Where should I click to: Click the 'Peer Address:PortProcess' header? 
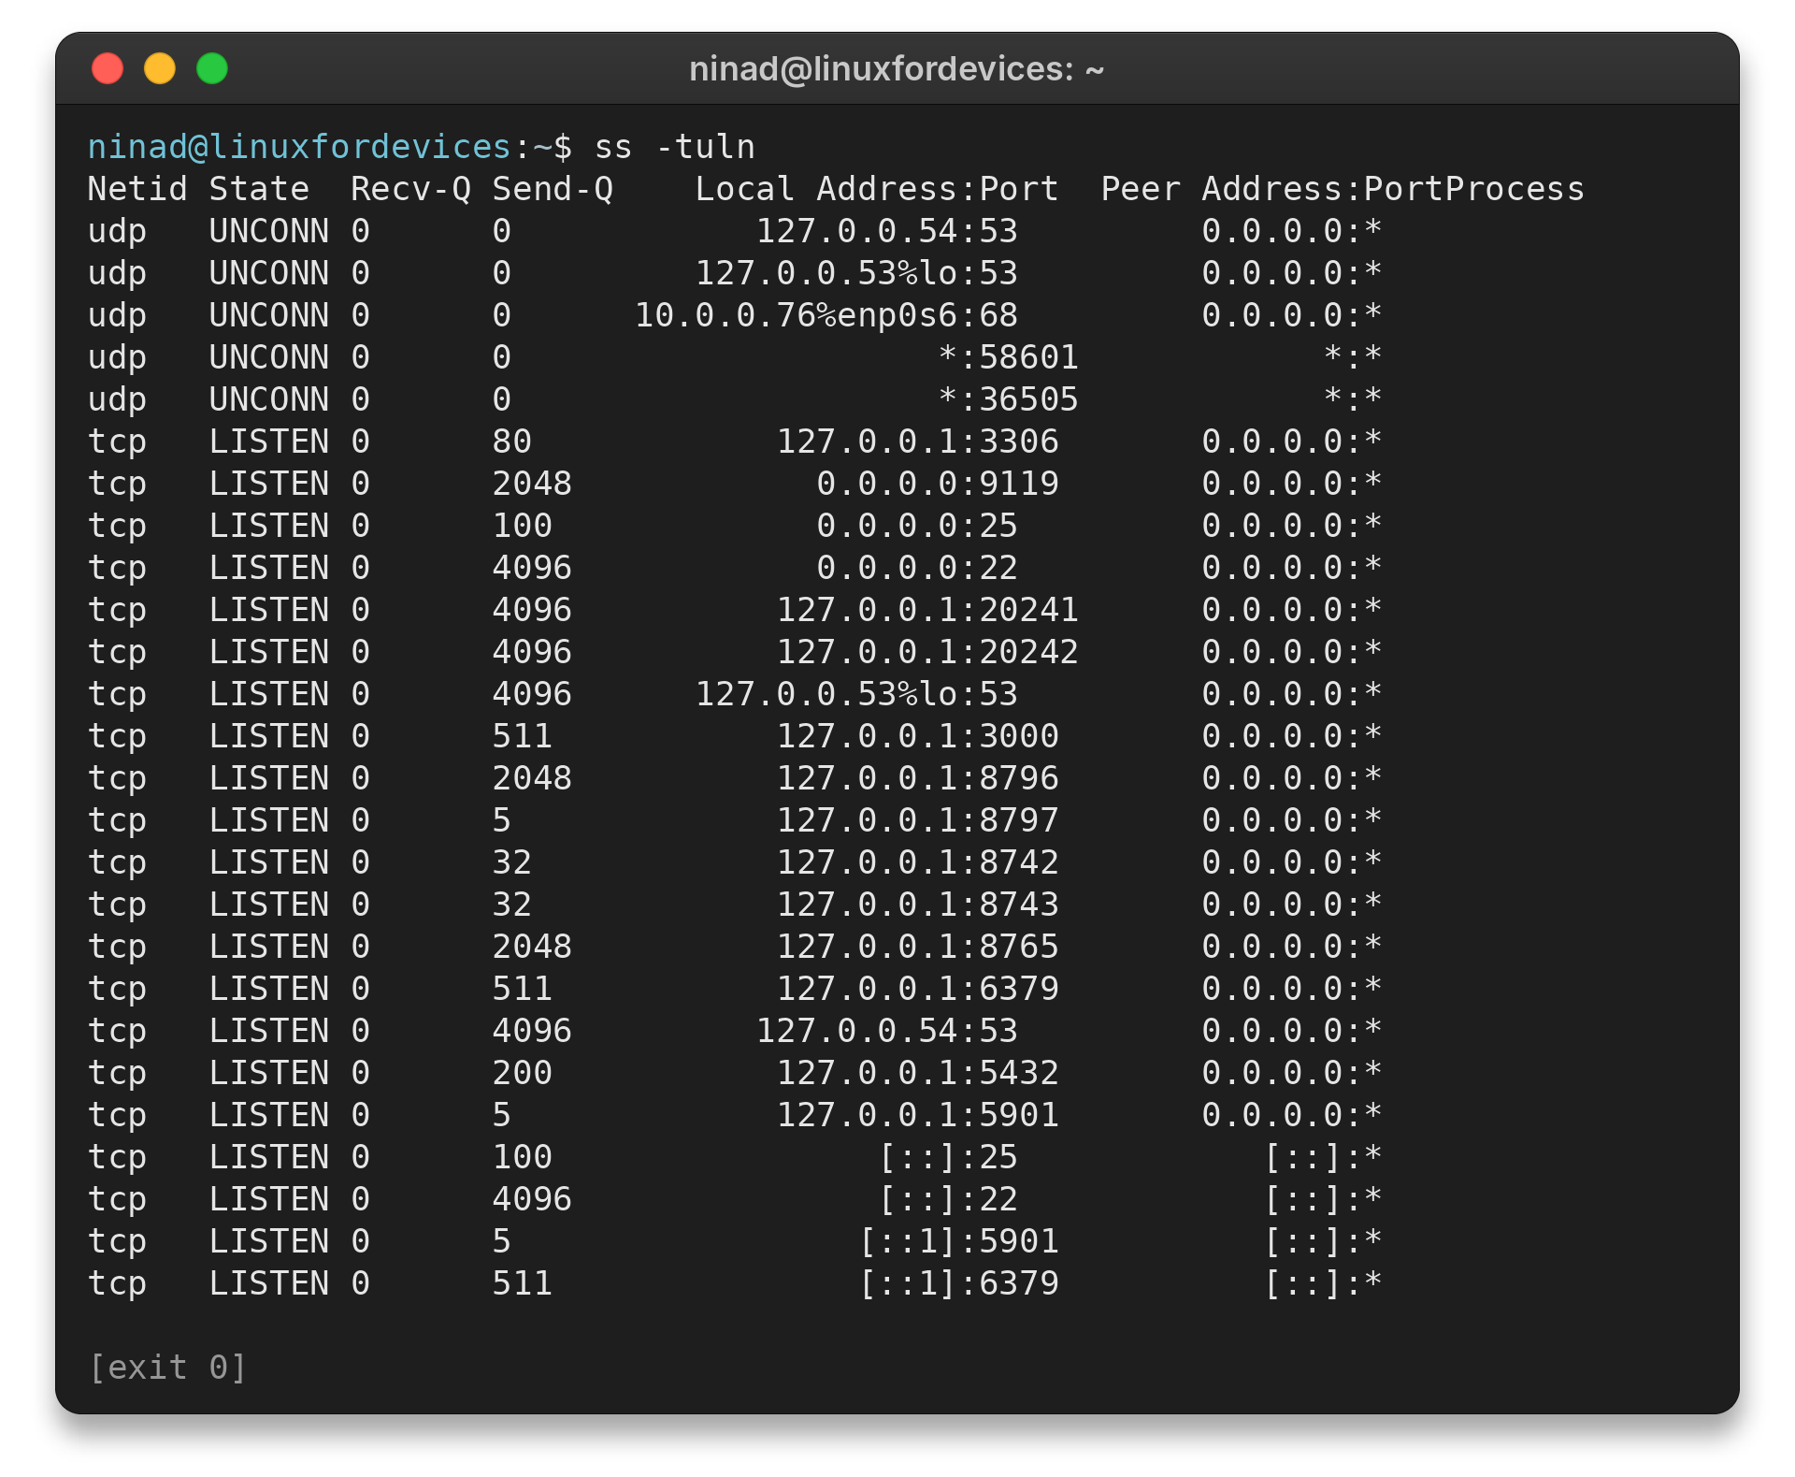click(1343, 189)
